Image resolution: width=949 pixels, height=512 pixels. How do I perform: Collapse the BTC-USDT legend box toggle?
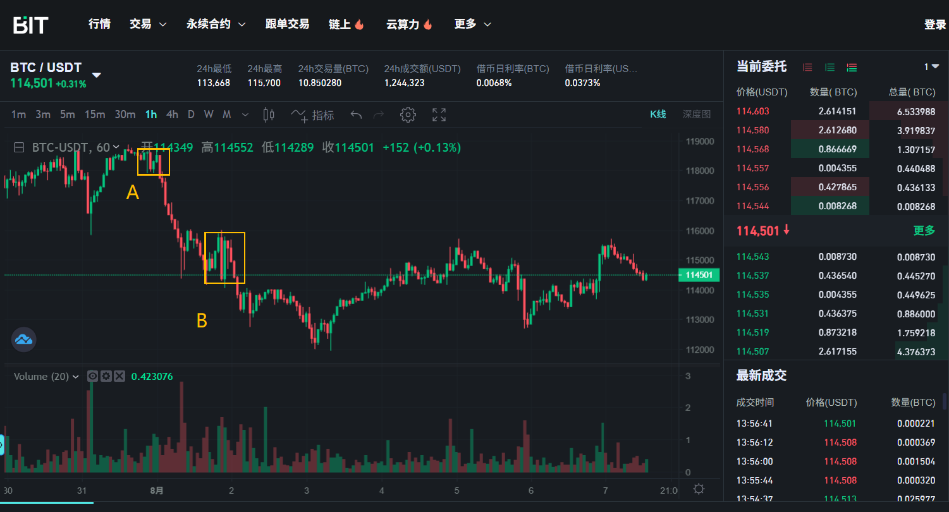pos(19,147)
